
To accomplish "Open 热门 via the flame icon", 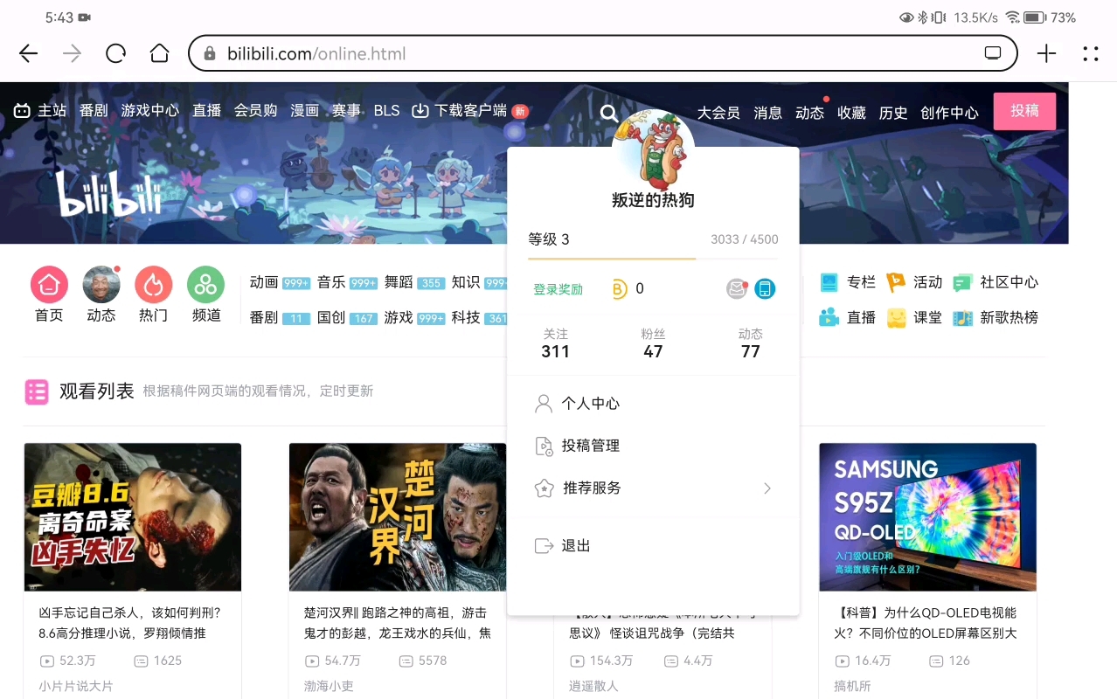I will pyautogui.click(x=154, y=286).
